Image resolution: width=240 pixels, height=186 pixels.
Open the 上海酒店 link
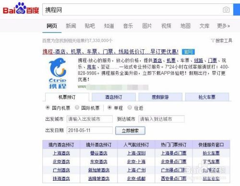pyautogui.click(x=61, y=153)
